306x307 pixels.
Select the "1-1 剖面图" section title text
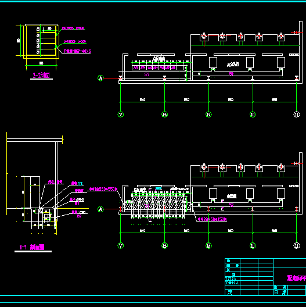(32, 247)
